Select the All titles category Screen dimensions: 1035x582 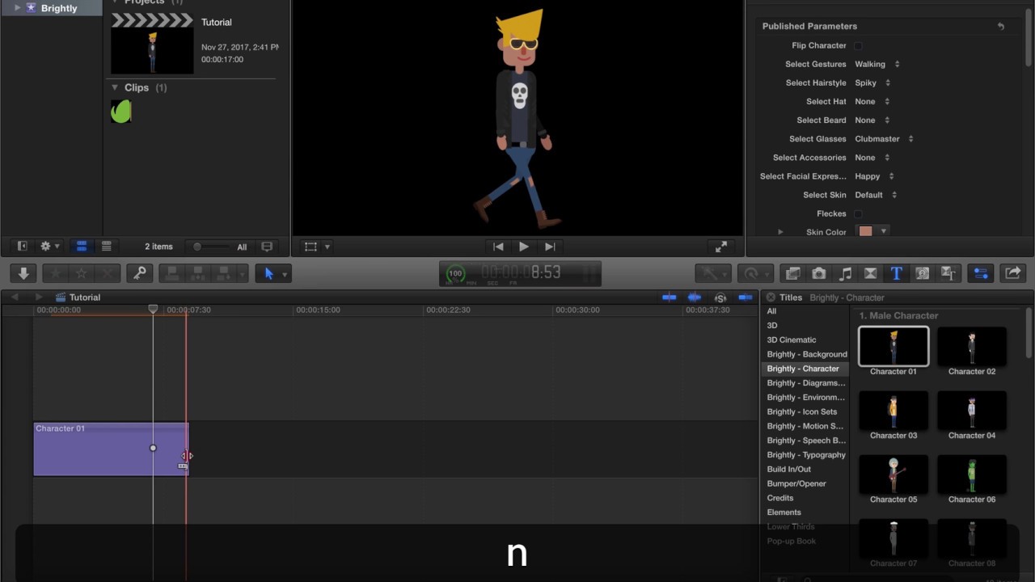pos(771,311)
